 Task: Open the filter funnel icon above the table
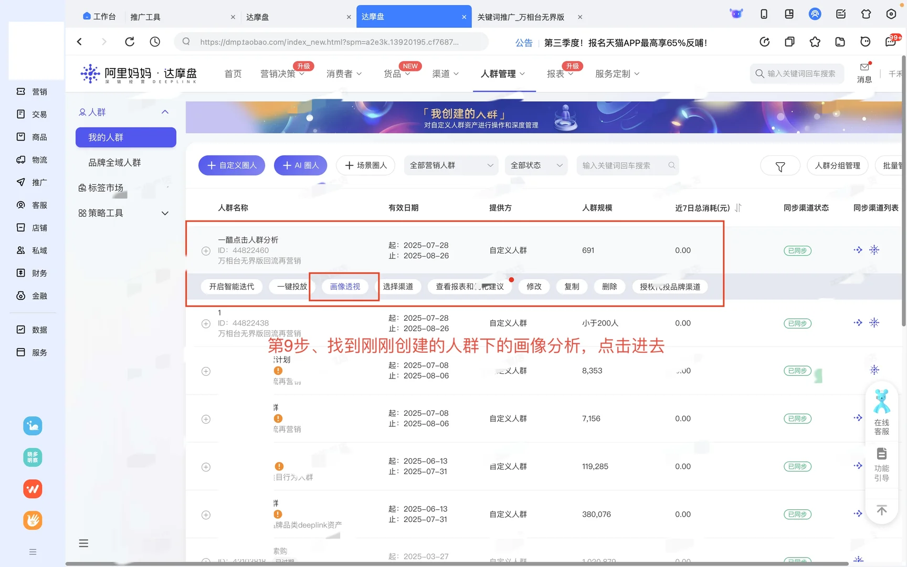tap(780, 165)
